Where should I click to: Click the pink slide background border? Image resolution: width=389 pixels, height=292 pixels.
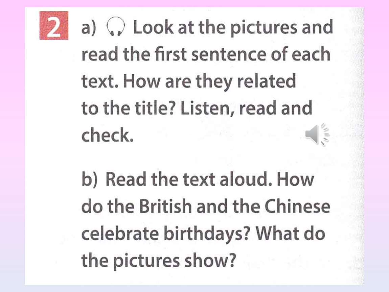point(13,146)
